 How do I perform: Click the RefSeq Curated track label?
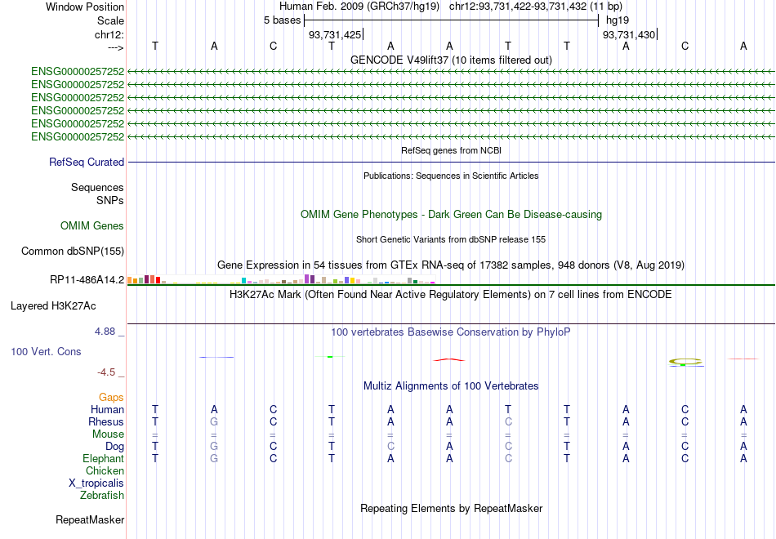(x=87, y=162)
